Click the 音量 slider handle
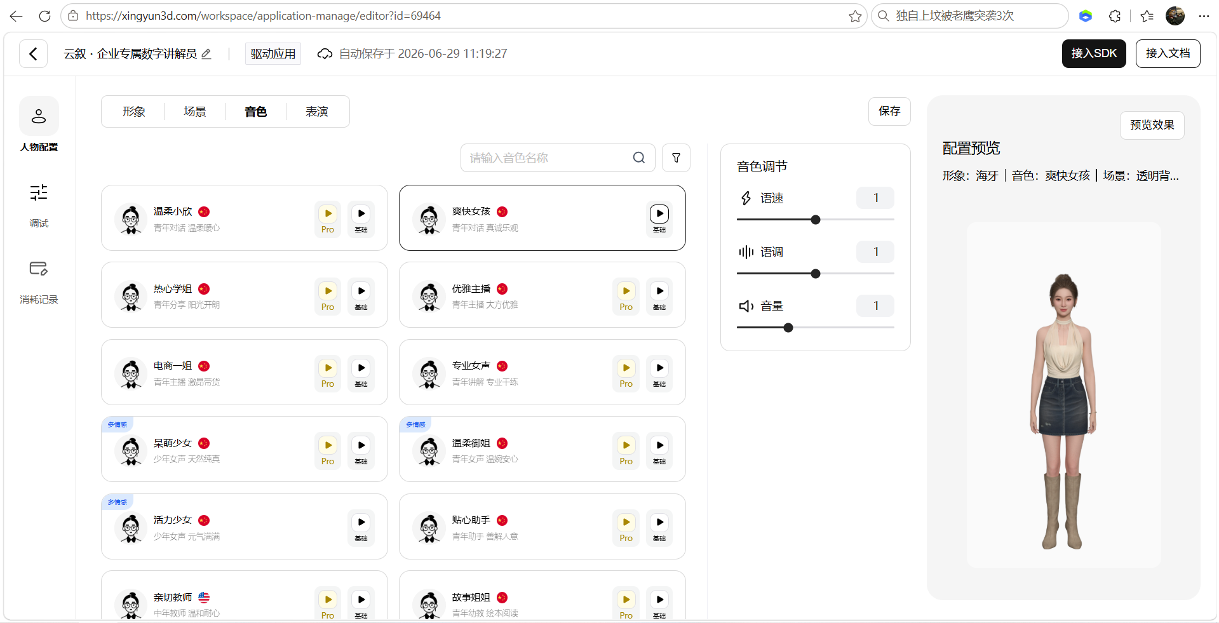Screen dimensions: 1219x623 pos(788,328)
